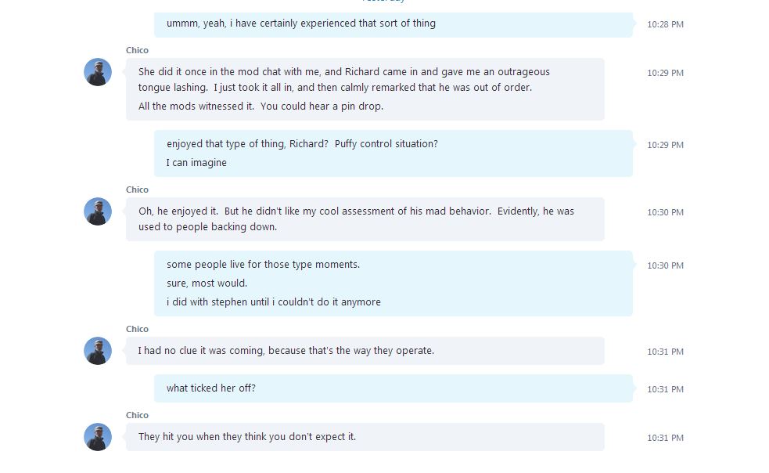Open Chico's name above the tongue lashing message
This screenshot has height=473, width=769.
[x=137, y=50]
